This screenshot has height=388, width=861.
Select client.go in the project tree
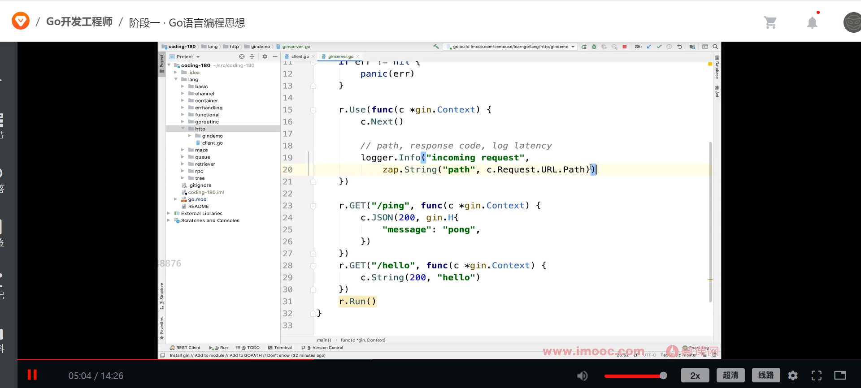(212, 143)
